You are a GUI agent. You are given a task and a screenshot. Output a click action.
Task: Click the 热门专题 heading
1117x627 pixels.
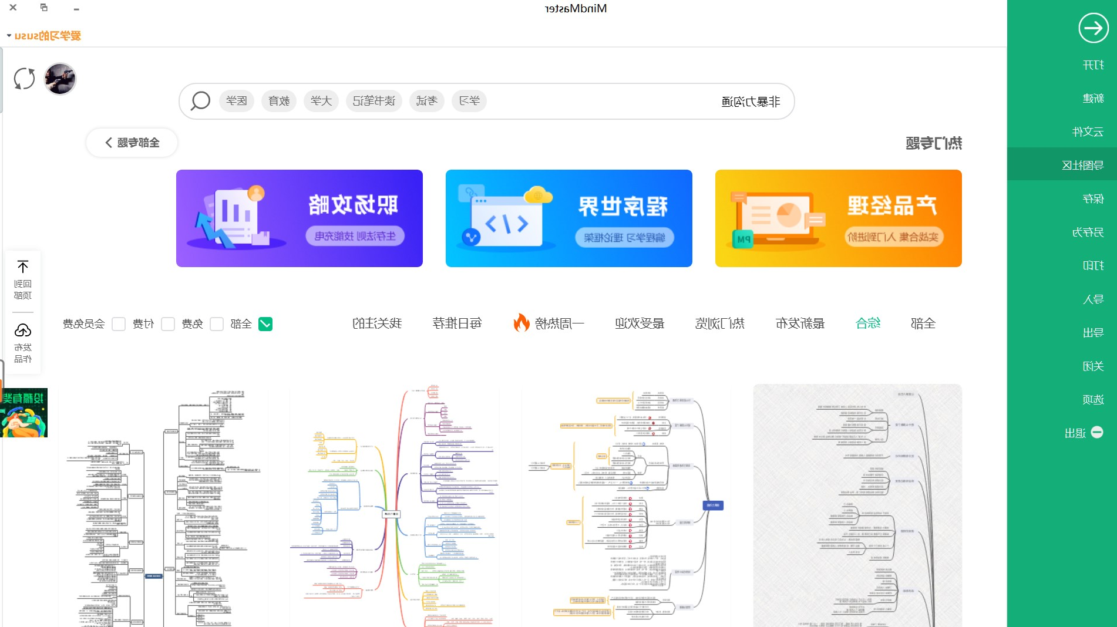coord(934,143)
